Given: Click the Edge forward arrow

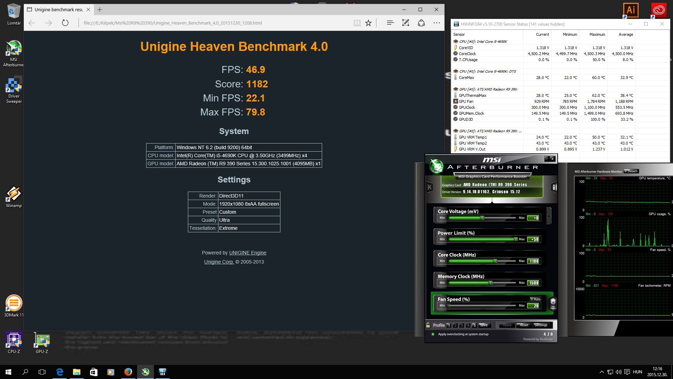Looking at the screenshot, I should [x=48, y=23].
